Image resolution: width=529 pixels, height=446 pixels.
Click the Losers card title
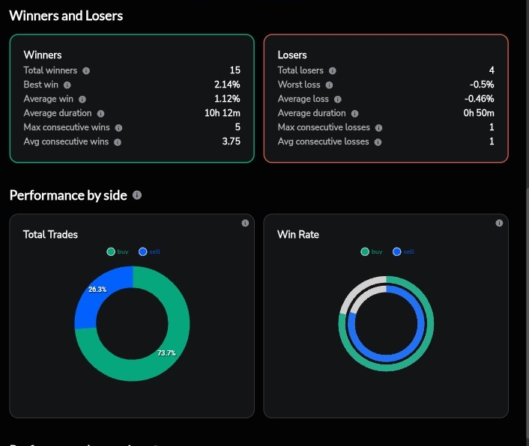[x=292, y=55]
